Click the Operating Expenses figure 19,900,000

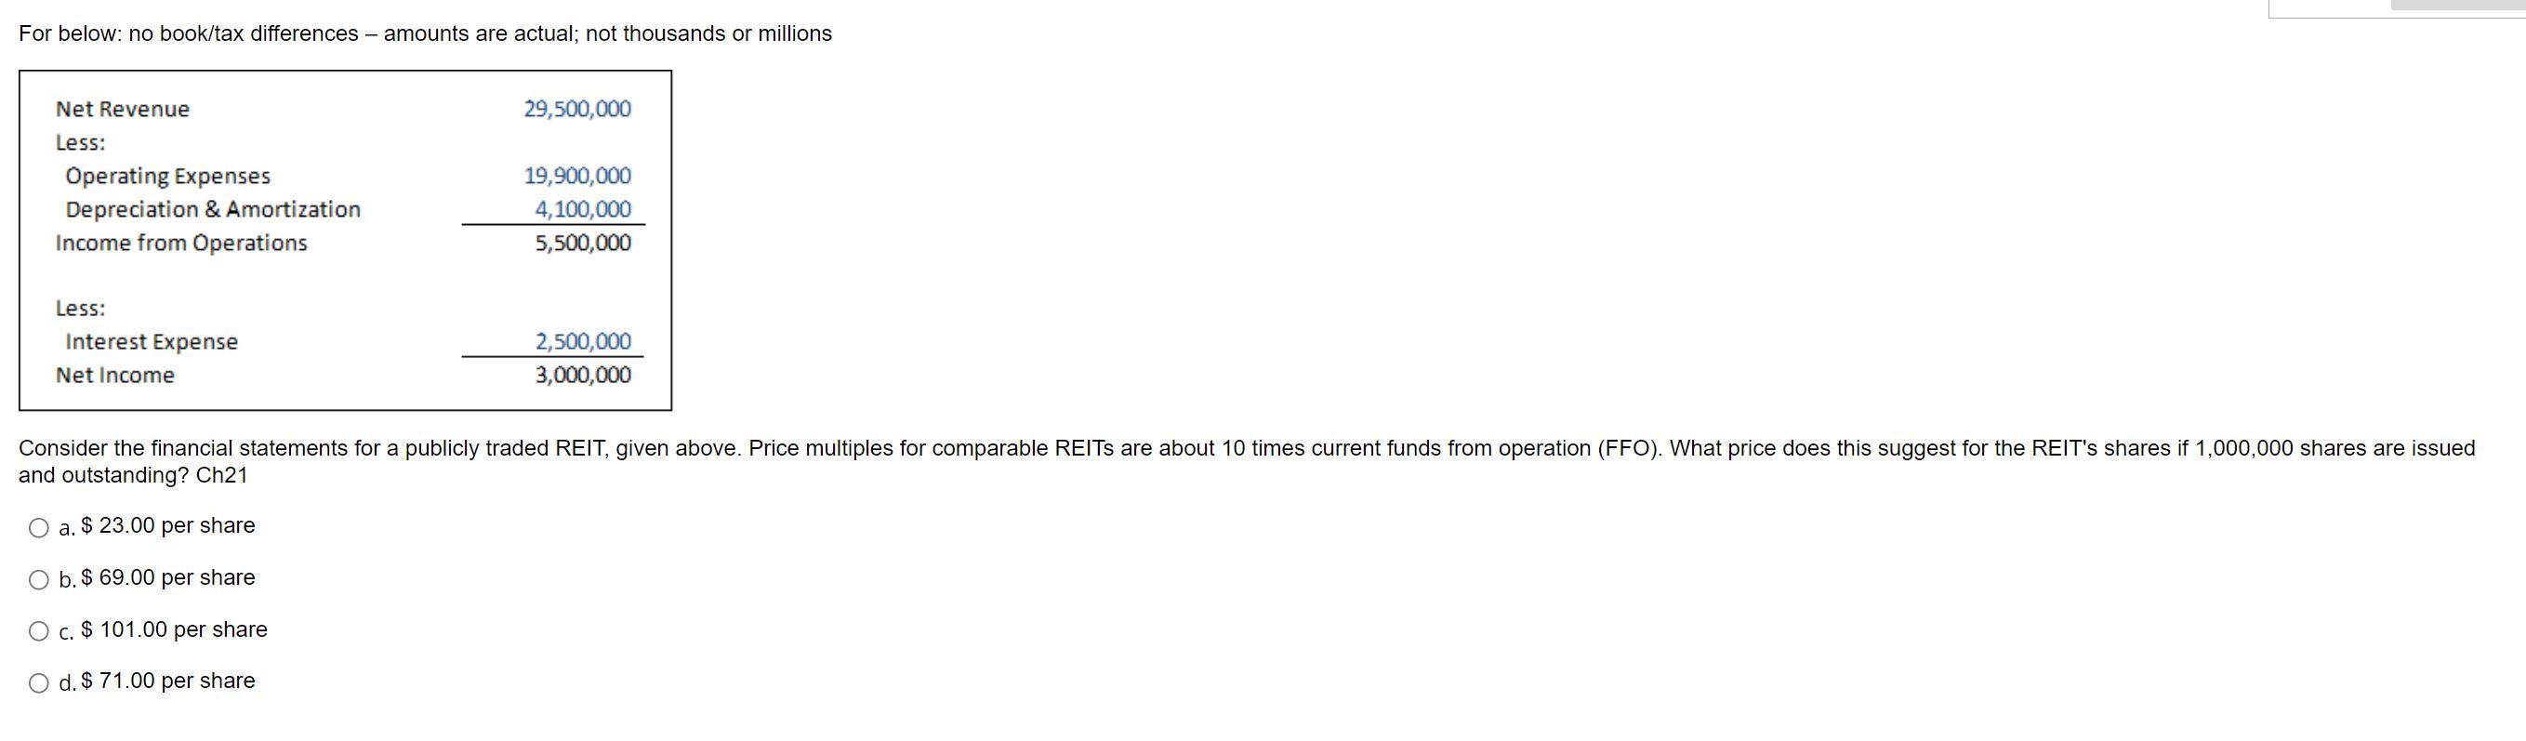click(x=576, y=176)
